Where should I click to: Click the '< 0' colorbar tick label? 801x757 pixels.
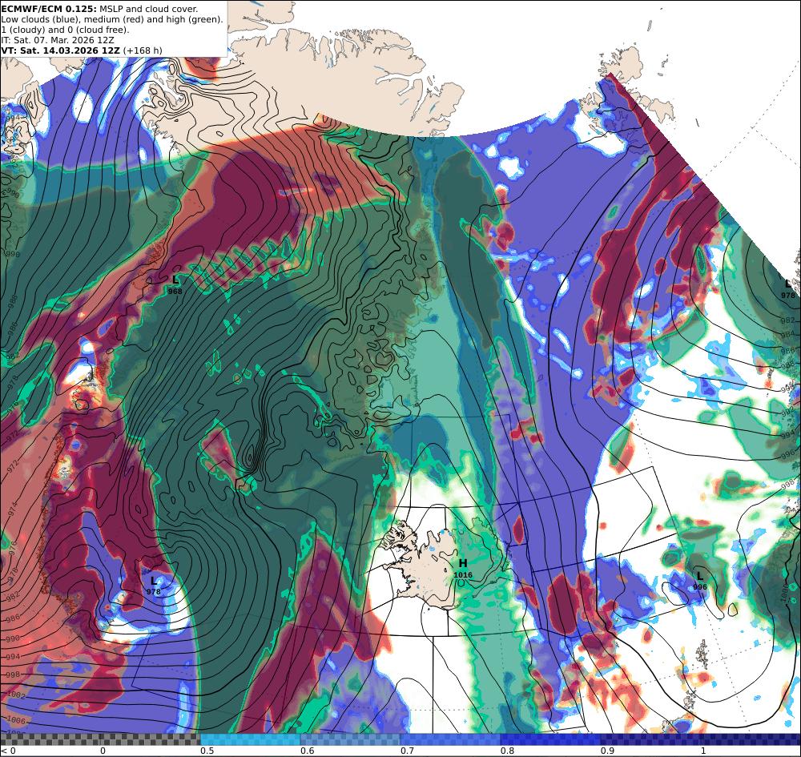tap(8, 751)
